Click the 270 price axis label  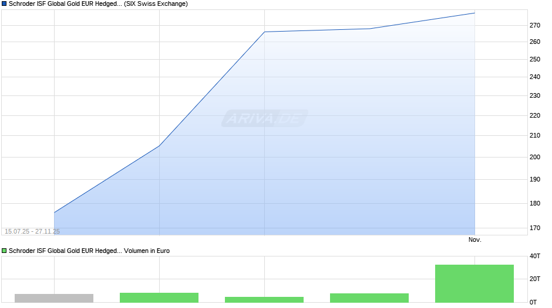[535, 25]
